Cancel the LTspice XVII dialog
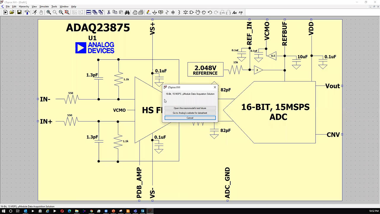 click(x=190, y=118)
